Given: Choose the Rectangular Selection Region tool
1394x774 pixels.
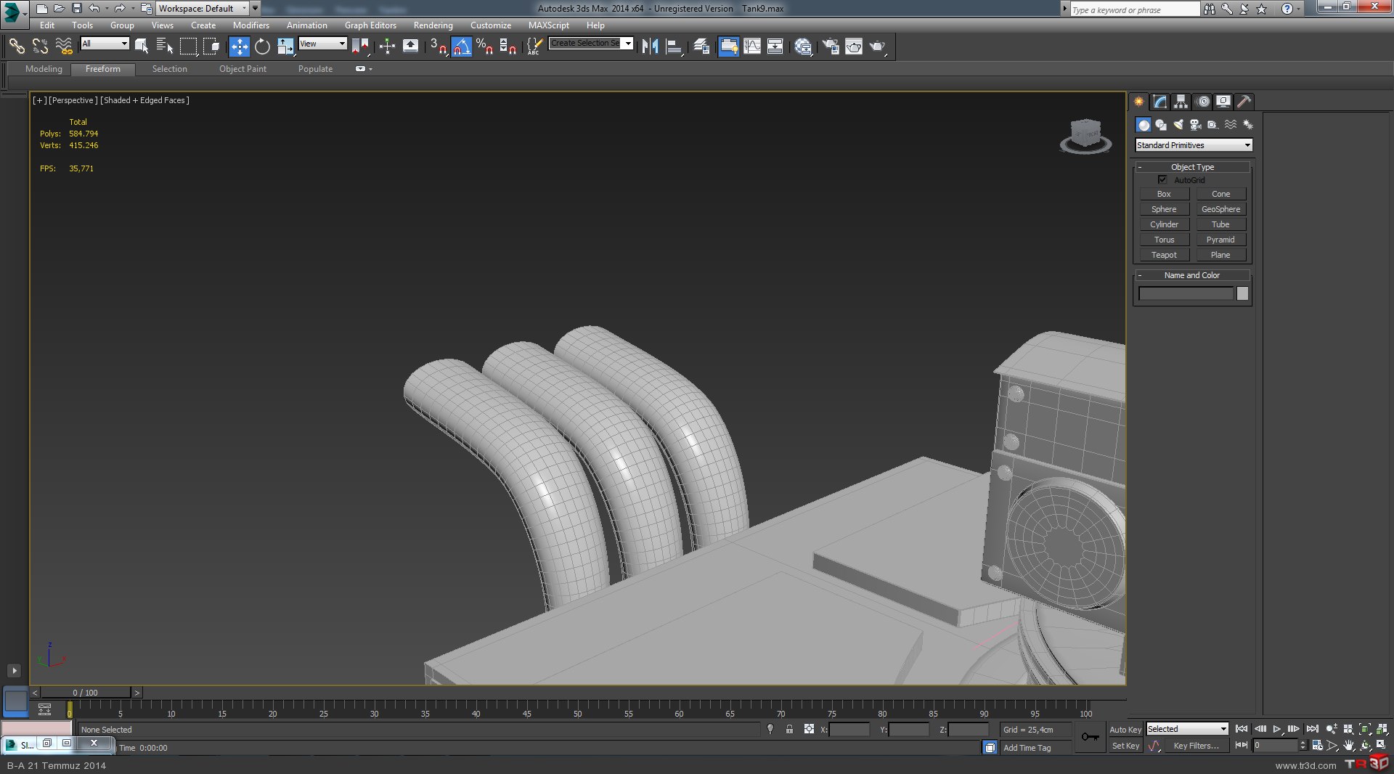Looking at the screenshot, I should [188, 46].
